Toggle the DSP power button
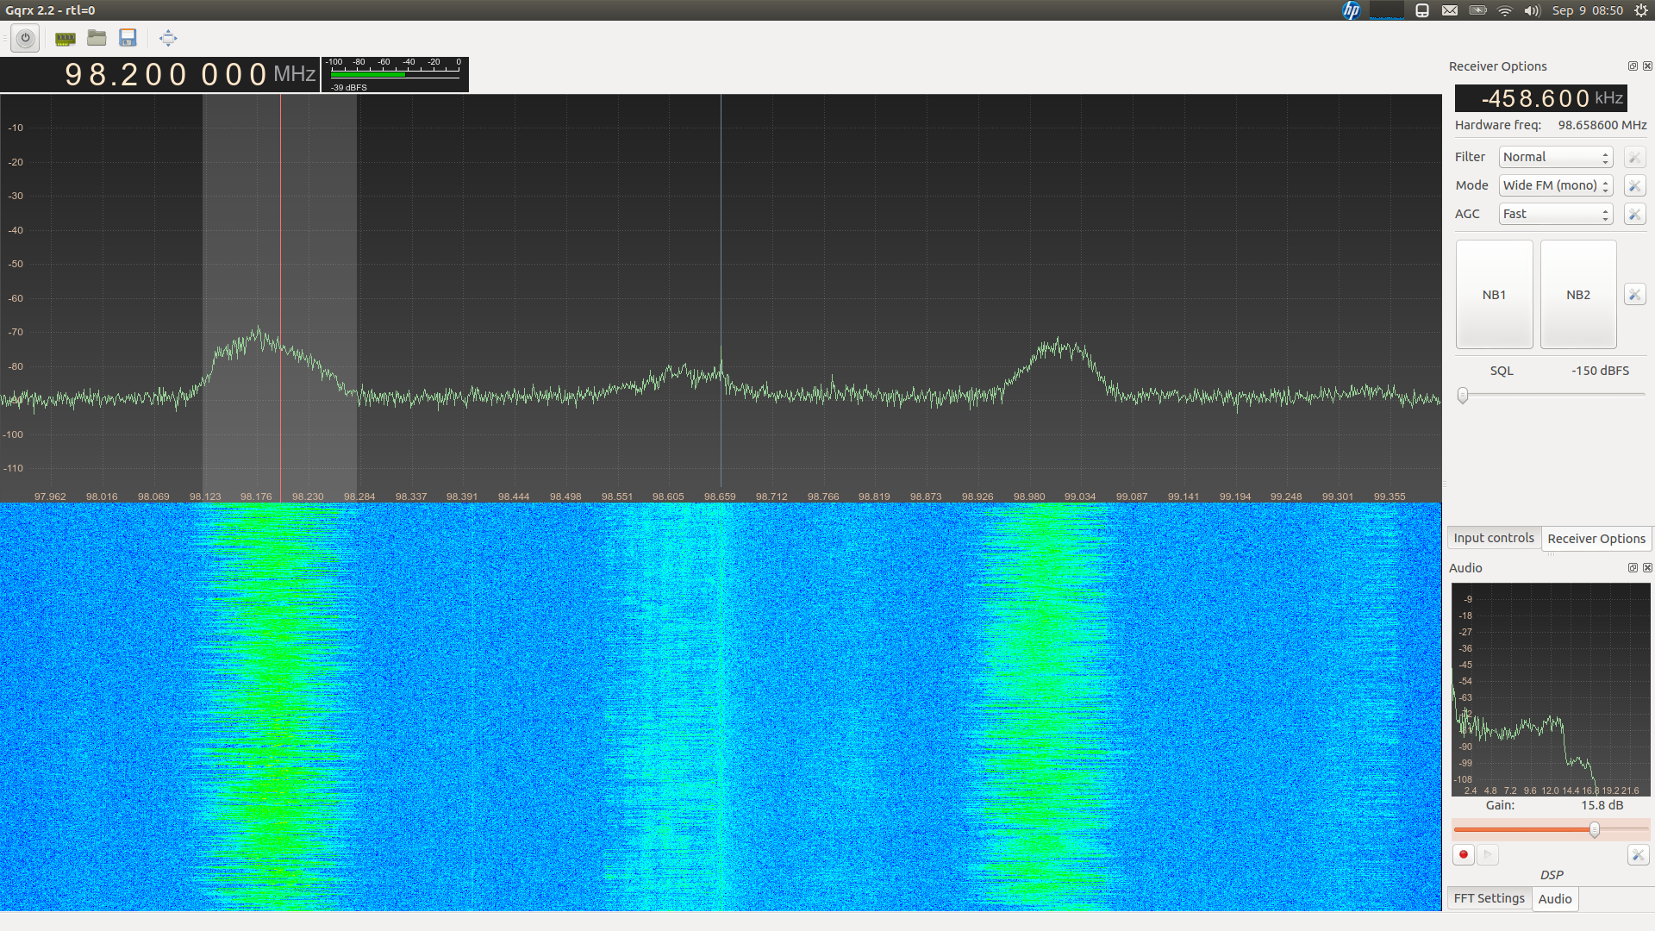Image resolution: width=1655 pixels, height=931 pixels. click(x=25, y=38)
